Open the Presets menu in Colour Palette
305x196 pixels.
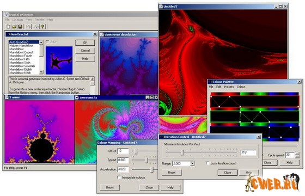(229, 87)
